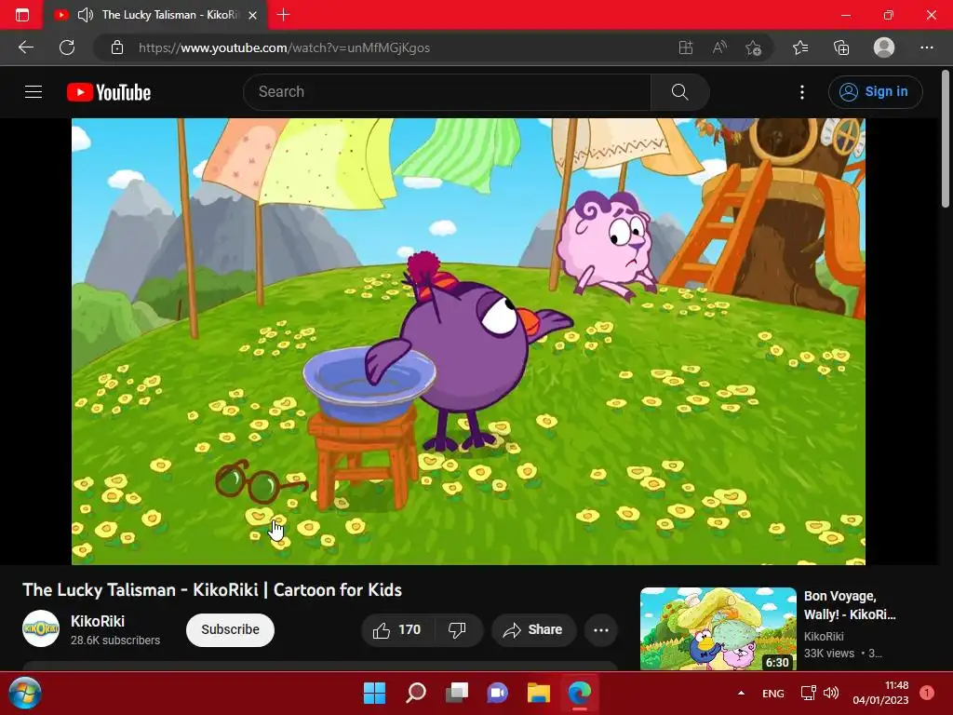The image size is (953, 715).
Task: Switch to Microsoft Edge on taskbar
Action: click(x=580, y=693)
